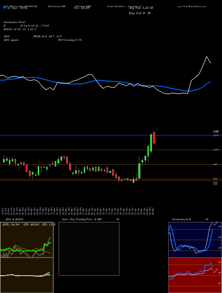Click the ADX '(MGR) 54.8, 40.7, 11.9' values

pos(47,36)
